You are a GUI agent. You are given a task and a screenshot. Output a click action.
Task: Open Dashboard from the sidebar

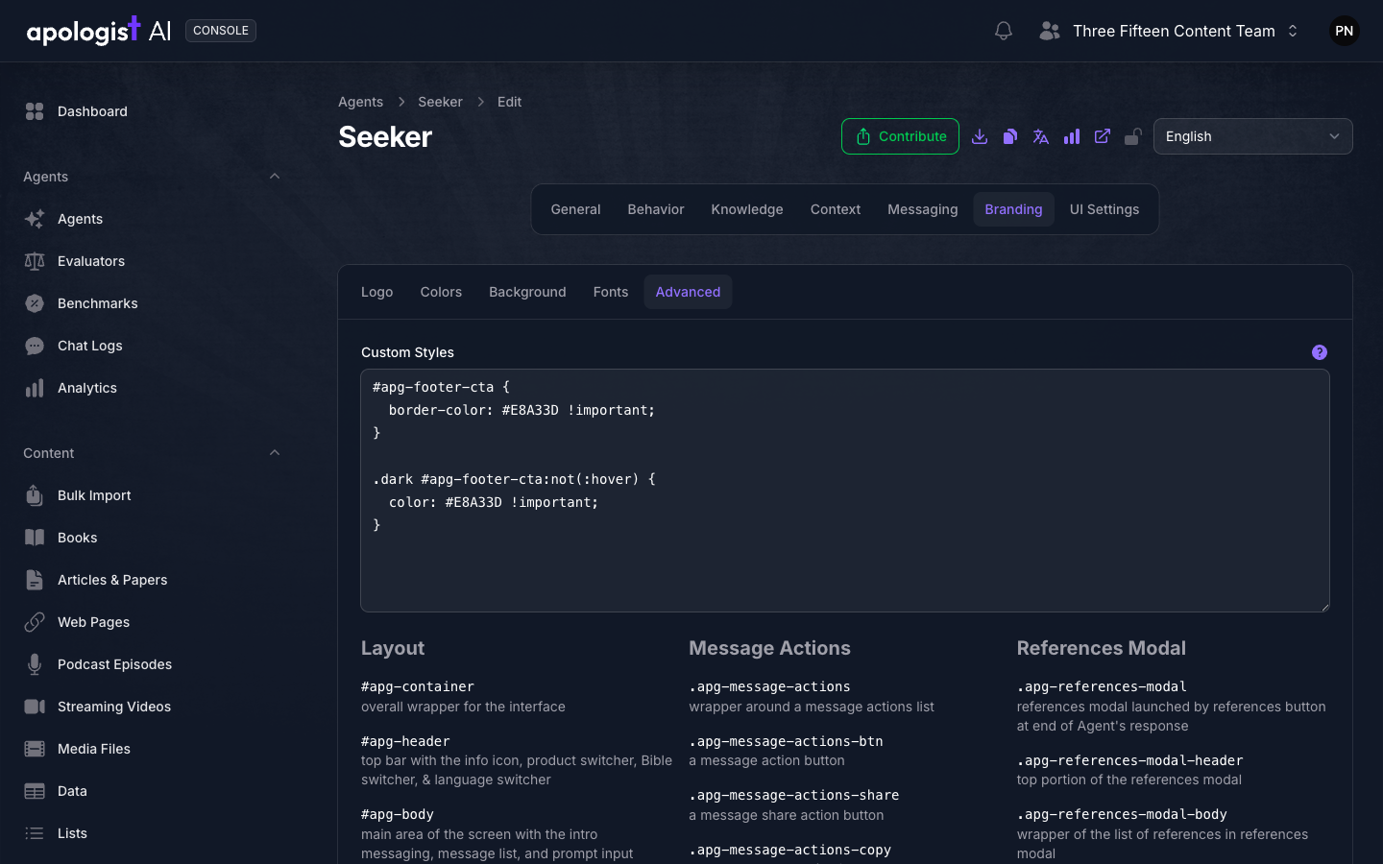92,111
